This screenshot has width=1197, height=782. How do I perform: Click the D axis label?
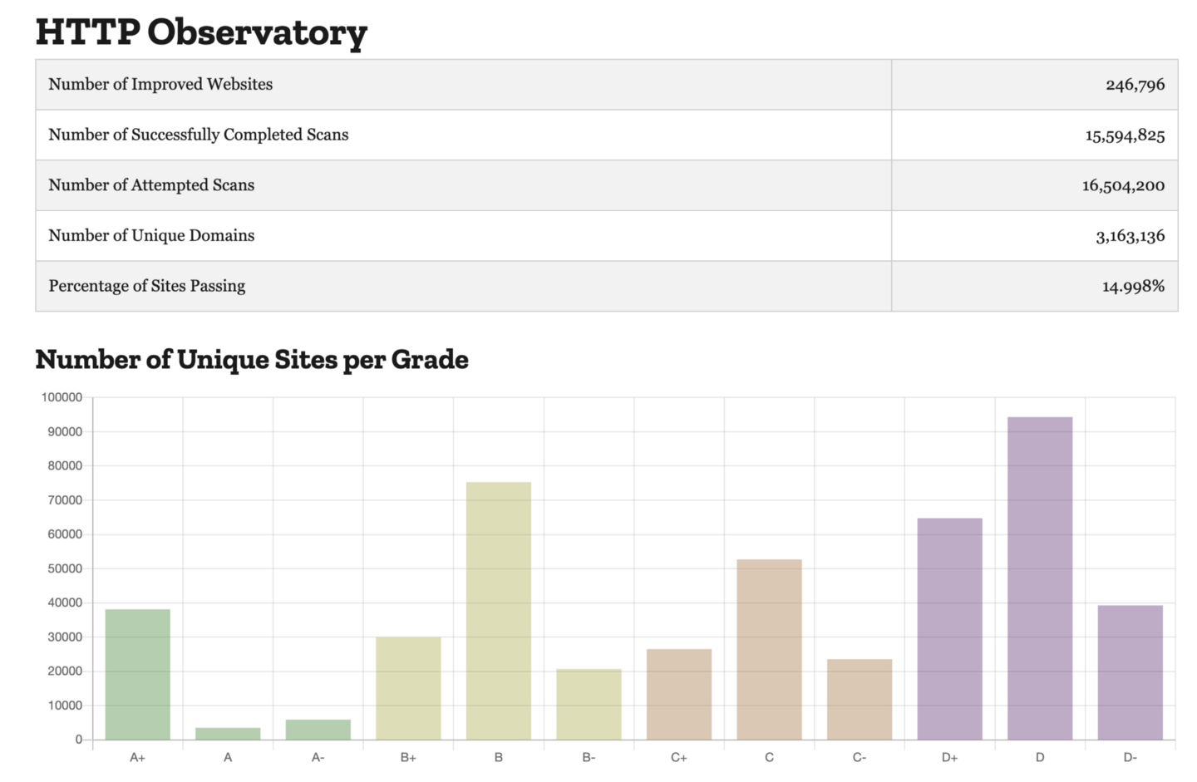pos(1040,757)
